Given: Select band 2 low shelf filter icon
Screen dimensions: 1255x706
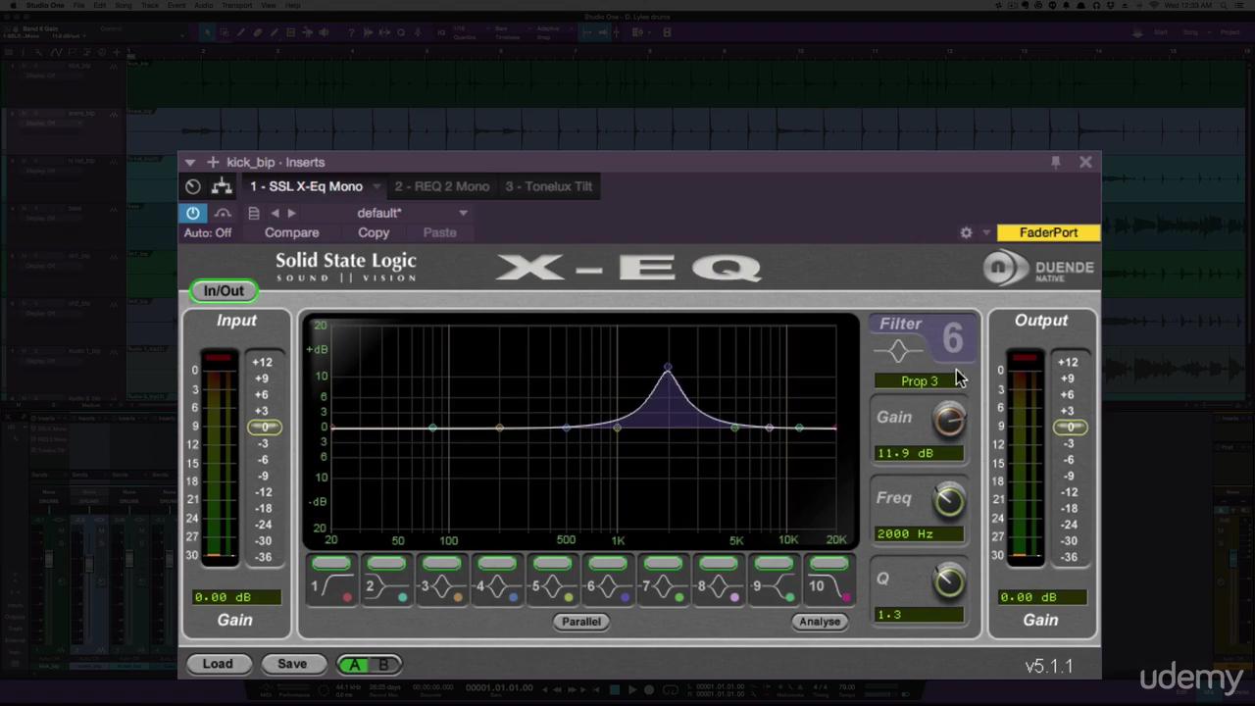Looking at the screenshot, I should pyautogui.click(x=386, y=588).
